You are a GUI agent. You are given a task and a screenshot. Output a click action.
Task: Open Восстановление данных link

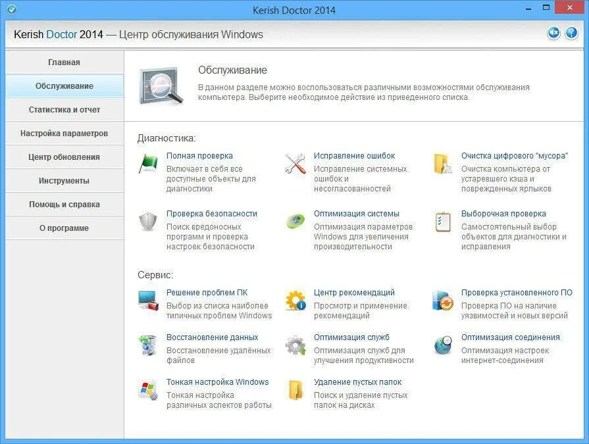(x=212, y=337)
